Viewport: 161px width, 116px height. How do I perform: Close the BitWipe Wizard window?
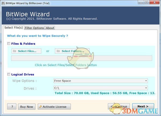[x=155, y=2]
